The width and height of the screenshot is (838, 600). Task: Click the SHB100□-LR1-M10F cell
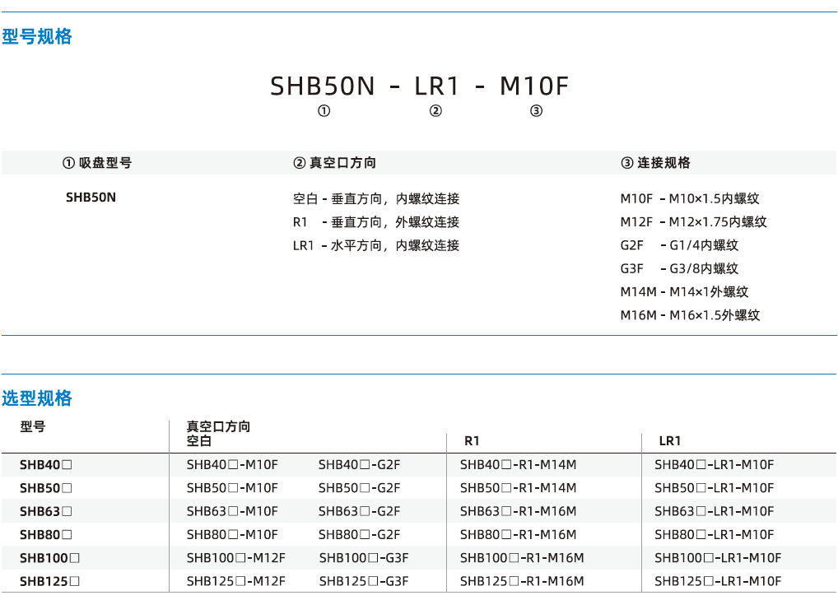(719, 558)
